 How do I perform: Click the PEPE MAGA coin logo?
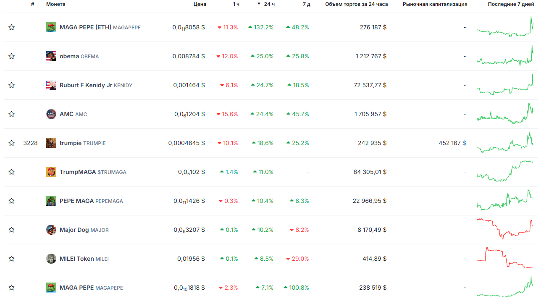click(x=51, y=201)
